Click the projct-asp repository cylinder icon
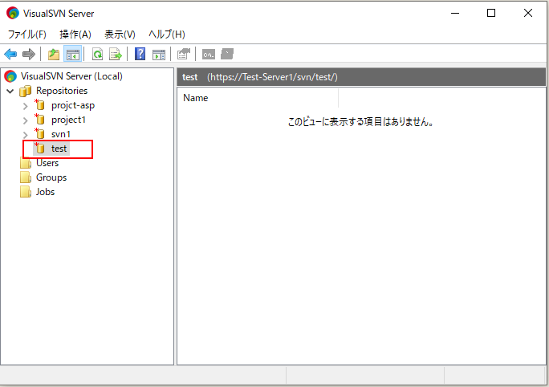The width and height of the screenshot is (549, 387). (x=39, y=104)
